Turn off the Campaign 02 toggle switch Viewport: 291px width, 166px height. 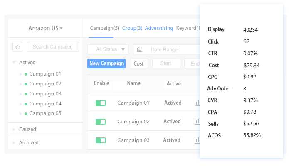pos(101,122)
